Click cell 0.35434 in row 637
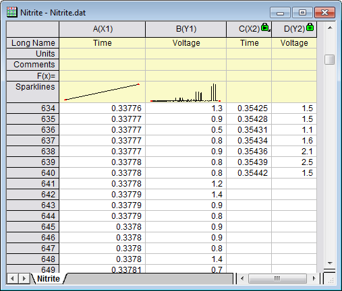Viewport: 342px width, 291px height. click(x=249, y=141)
